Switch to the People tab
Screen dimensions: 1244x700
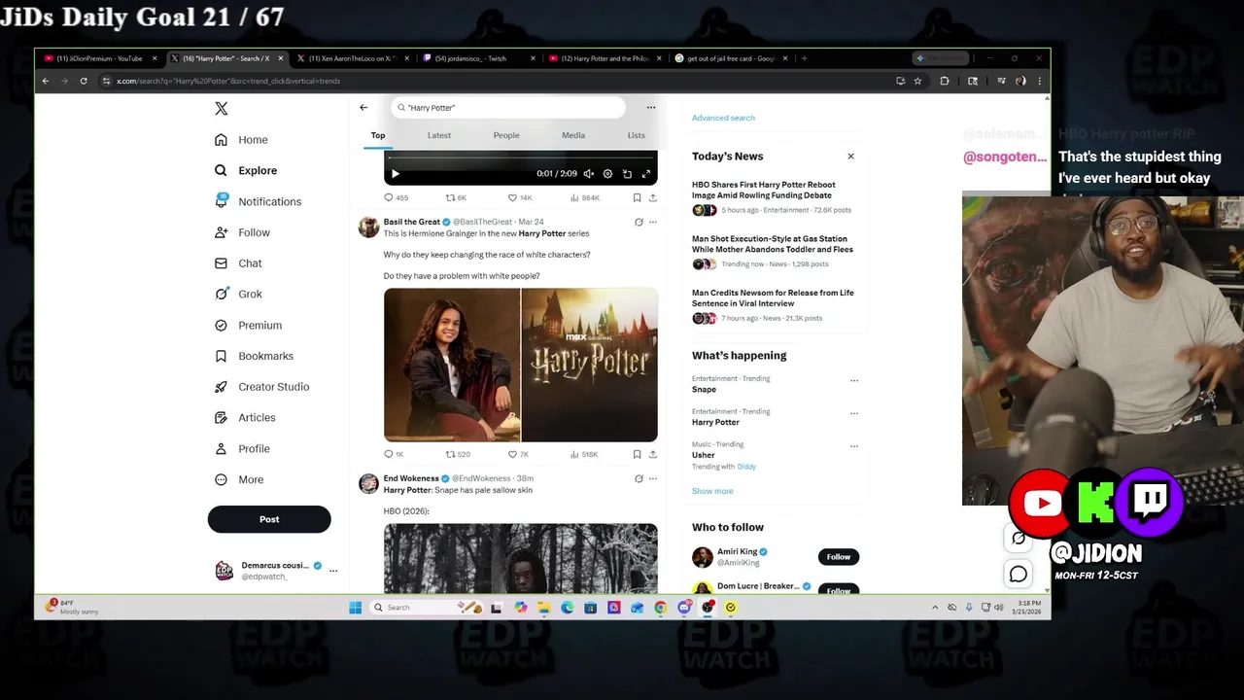(506, 135)
